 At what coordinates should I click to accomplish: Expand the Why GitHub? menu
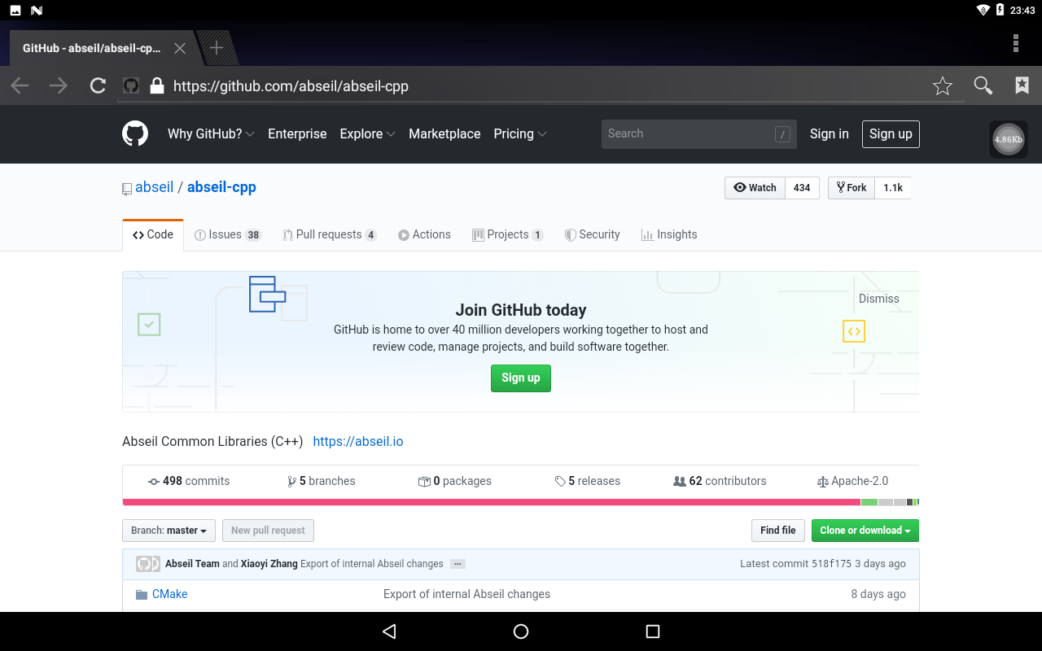[x=211, y=133]
